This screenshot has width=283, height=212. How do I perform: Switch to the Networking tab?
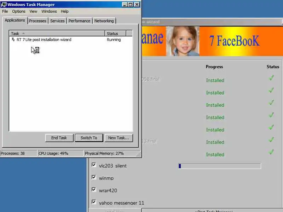coord(104,21)
